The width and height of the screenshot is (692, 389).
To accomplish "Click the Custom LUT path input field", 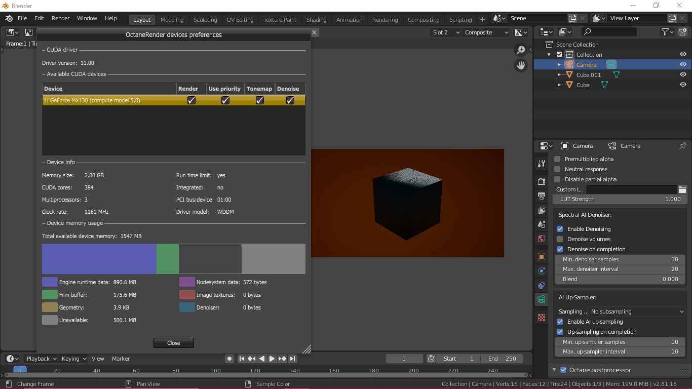I will (x=632, y=189).
